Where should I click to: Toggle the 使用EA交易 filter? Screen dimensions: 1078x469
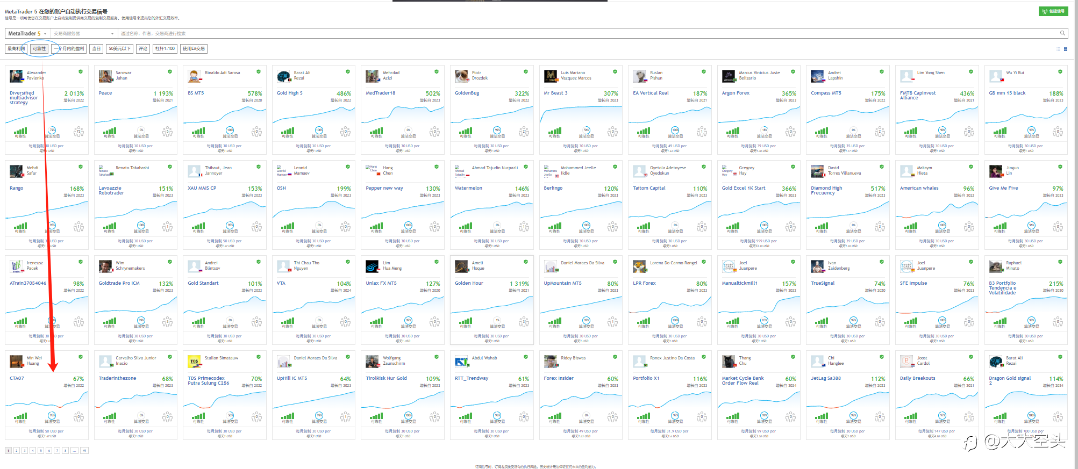pos(194,48)
